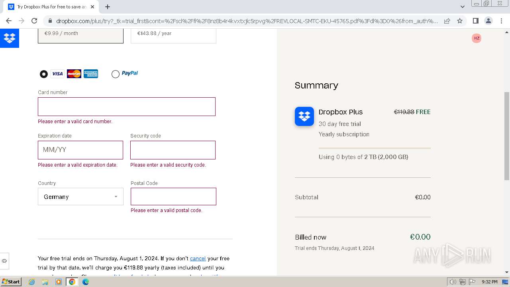Focus the Expiration date MM/YY field
Screen dimensions: 510x287
click(x=80, y=150)
